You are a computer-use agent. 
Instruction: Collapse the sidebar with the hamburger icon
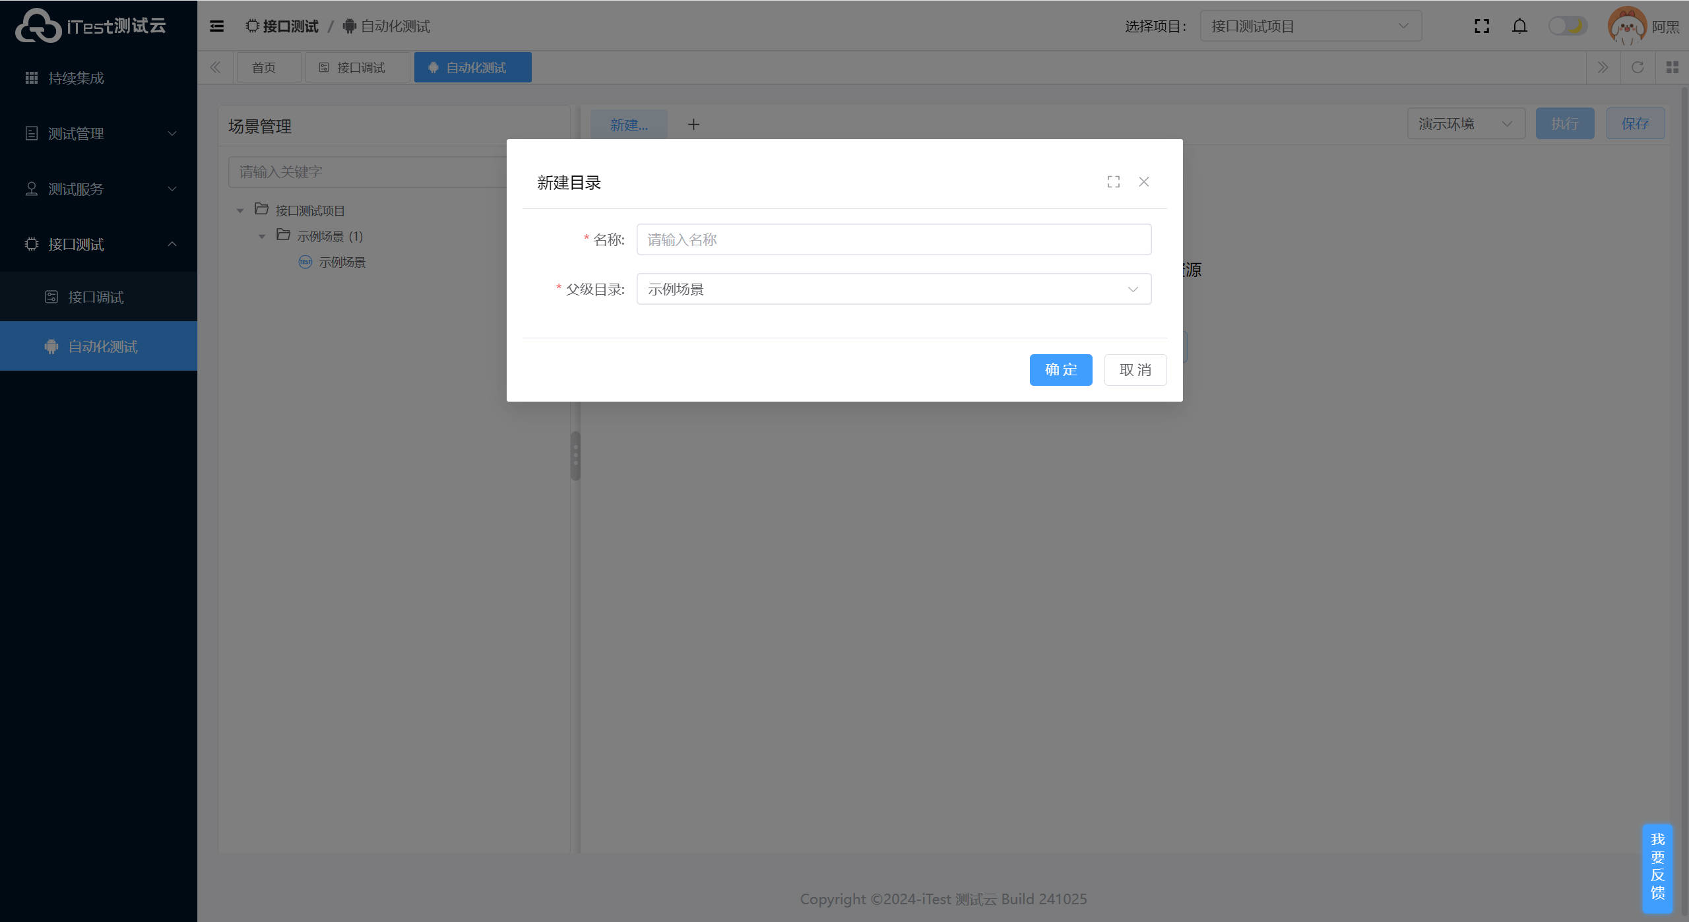(x=216, y=26)
